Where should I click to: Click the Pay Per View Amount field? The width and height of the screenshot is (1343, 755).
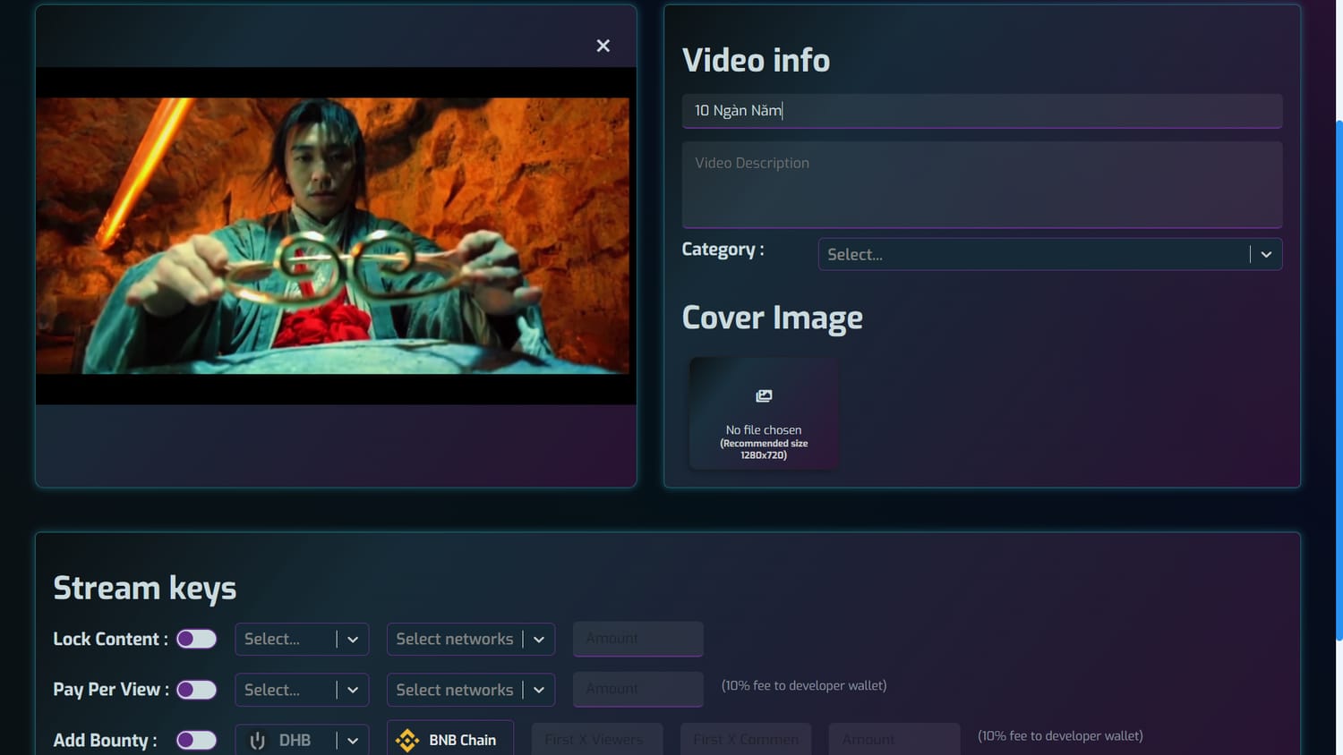[x=638, y=689]
